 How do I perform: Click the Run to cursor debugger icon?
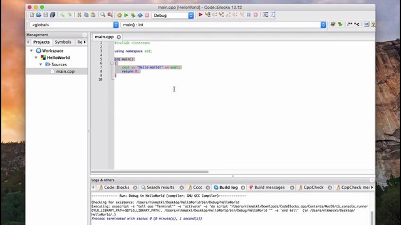[x=207, y=15]
